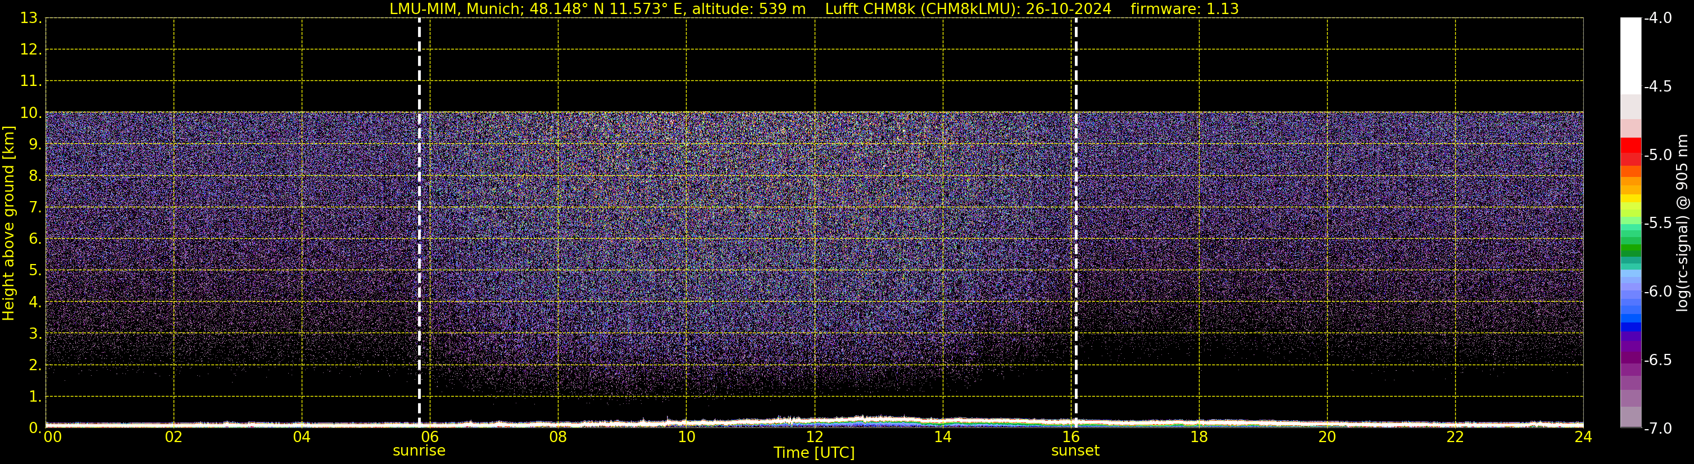This screenshot has width=1694, height=464.
Task: Click the -7.0 colorbar tick label
Action: tap(1657, 429)
